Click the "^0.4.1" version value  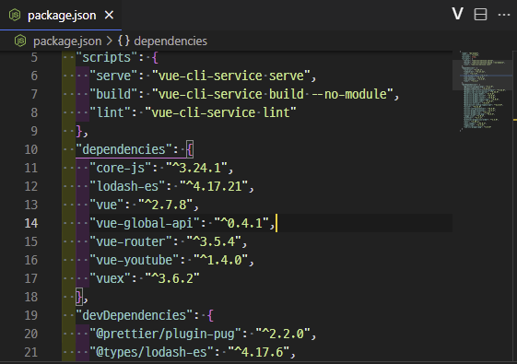[x=241, y=224]
